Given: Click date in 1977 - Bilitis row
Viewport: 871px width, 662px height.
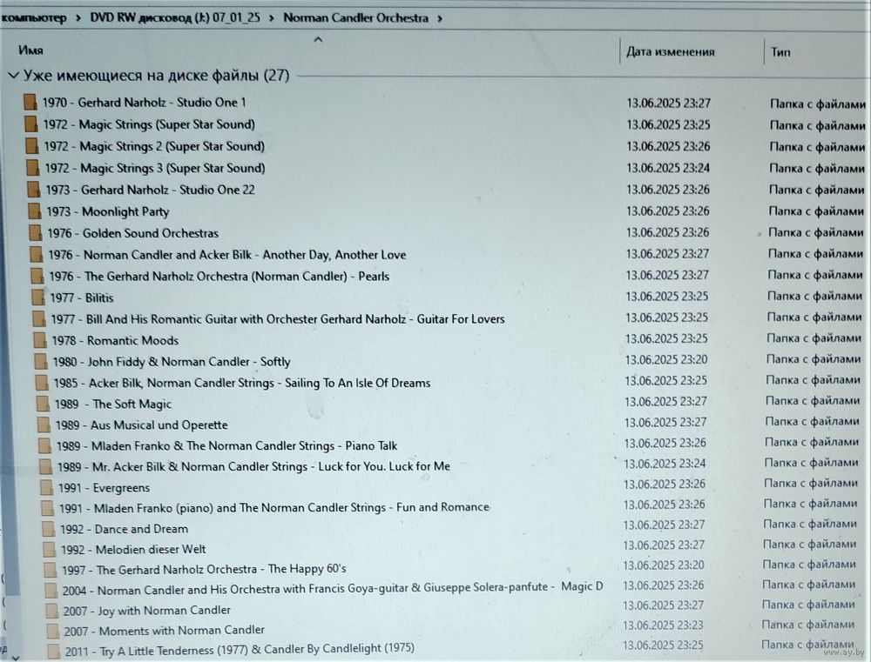Looking at the screenshot, I should pyautogui.click(x=667, y=297).
